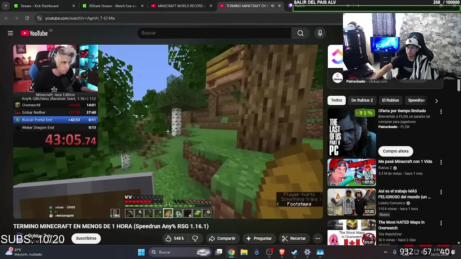Dislike the video with thumbs down
The image size is (461, 259).
click(x=195, y=238)
